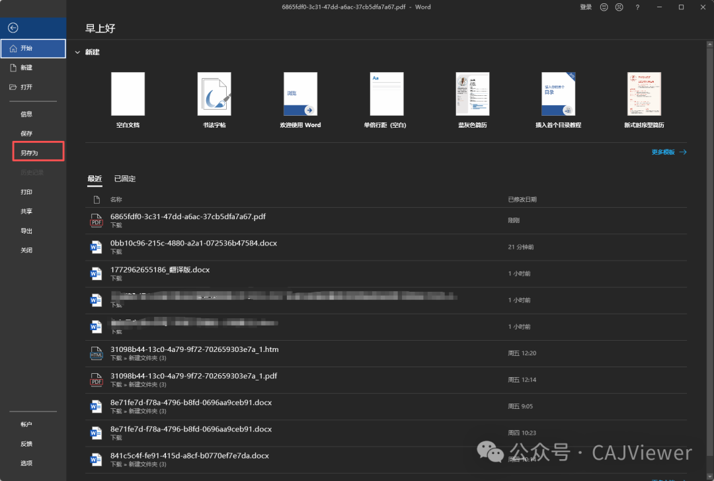Click Word icon beside 1772962655186_翻译版.docx
Viewport: 714px width, 481px height.
pyautogui.click(x=96, y=273)
